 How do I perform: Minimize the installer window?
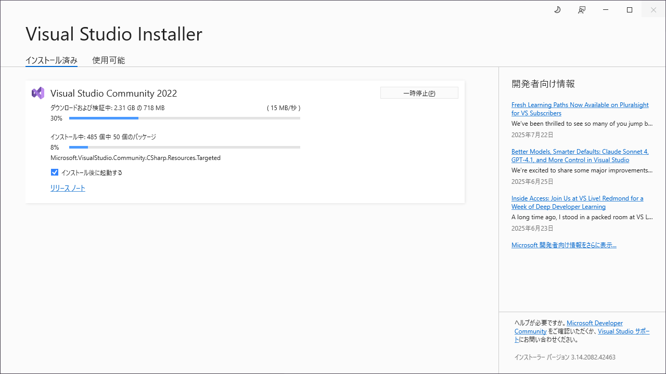point(606,10)
